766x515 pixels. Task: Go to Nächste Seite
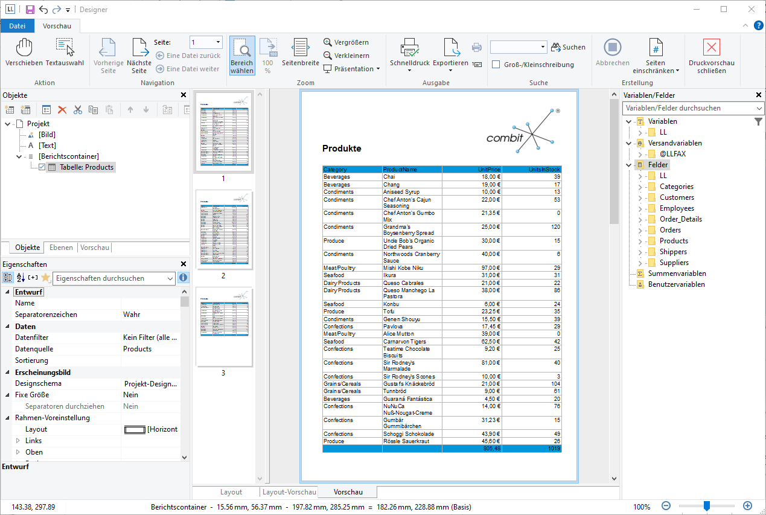tap(139, 48)
